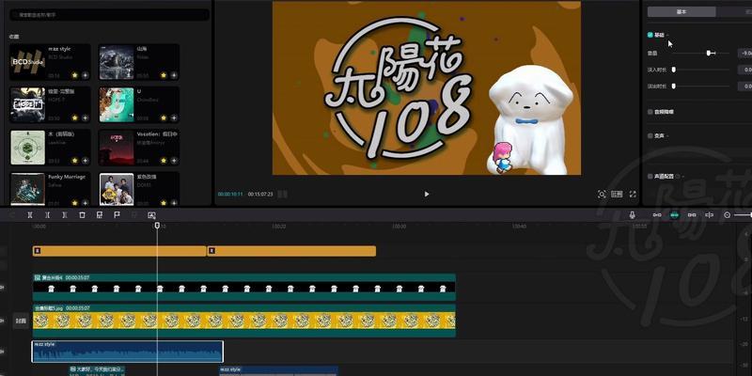Click the 淡入时长 fade-in slider handle
Image resolution: width=752 pixels, height=376 pixels.
674,70
